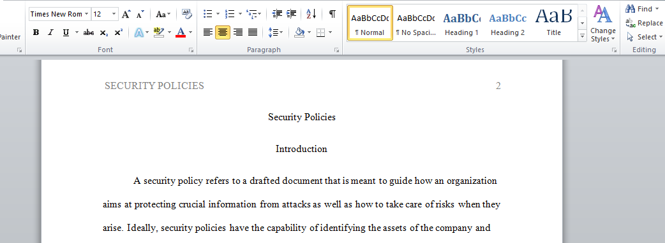665x243 pixels.
Task: Apply multilevel list
Action: [x=253, y=14]
